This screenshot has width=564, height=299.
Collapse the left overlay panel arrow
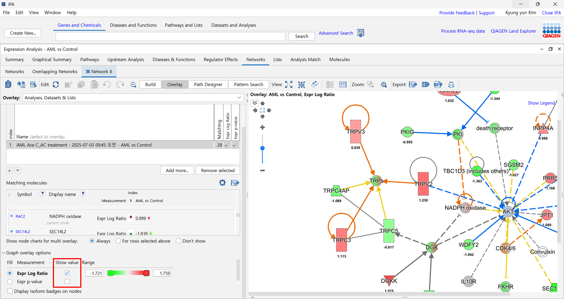[247, 95]
